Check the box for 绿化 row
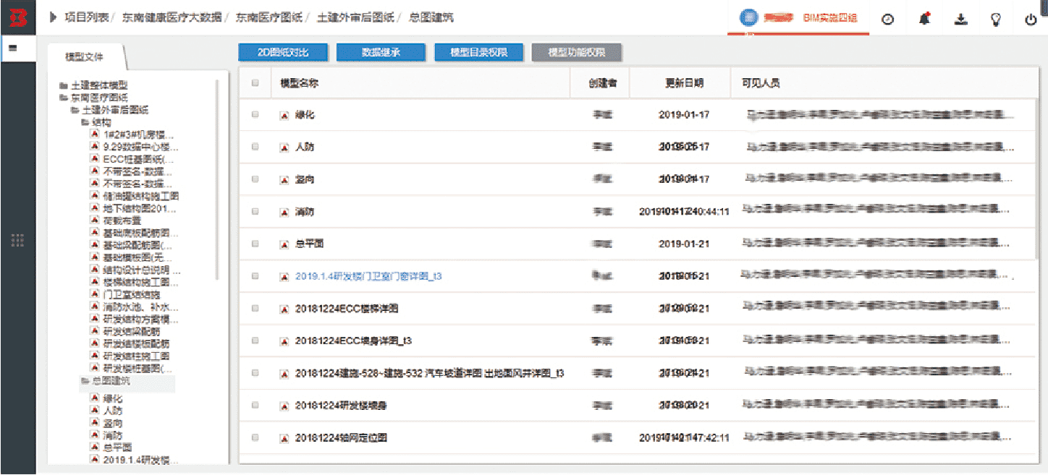 255,114
